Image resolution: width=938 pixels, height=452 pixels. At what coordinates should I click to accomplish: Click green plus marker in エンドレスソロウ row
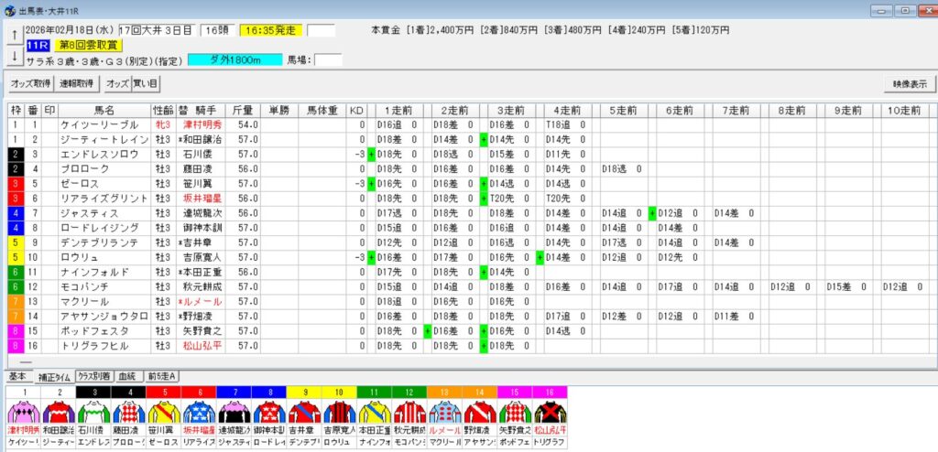point(371,155)
